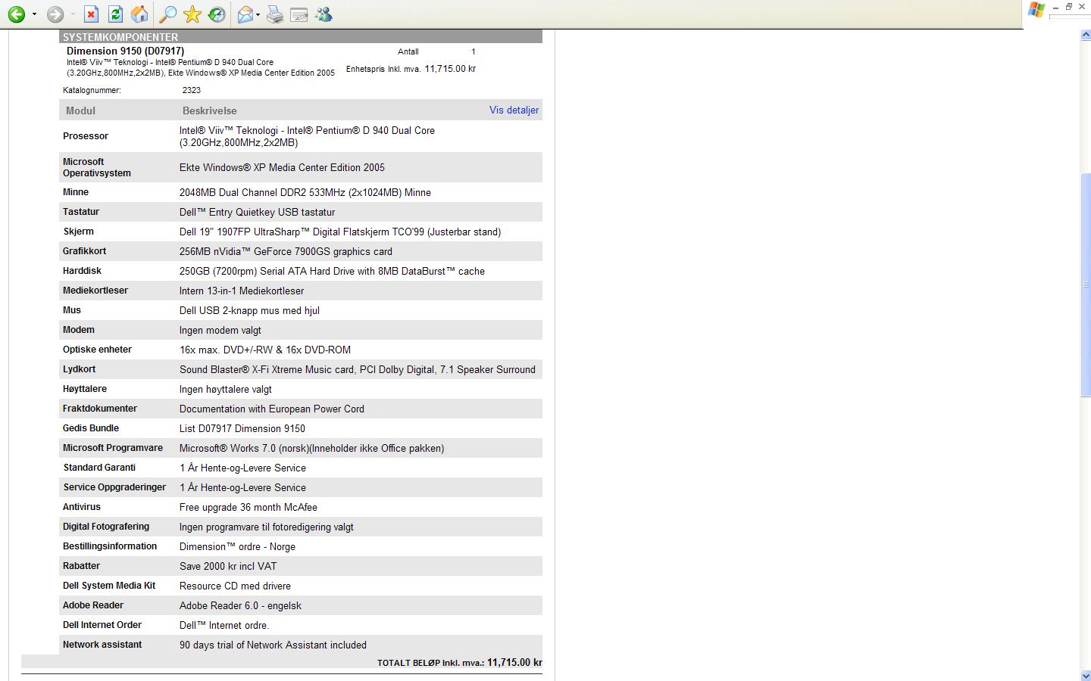1091x681 pixels.
Task: Go to the Home page icon
Action: 139,14
